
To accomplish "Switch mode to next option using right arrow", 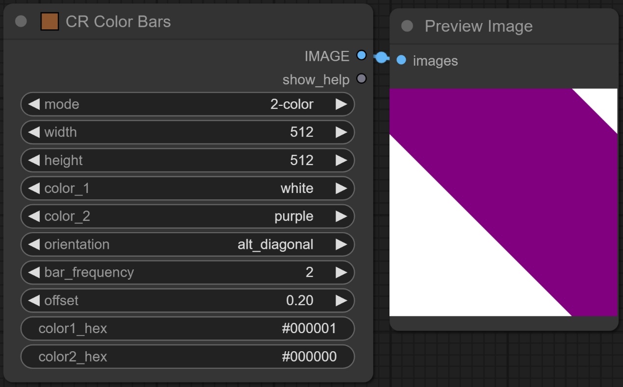I will pyautogui.click(x=341, y=104).
